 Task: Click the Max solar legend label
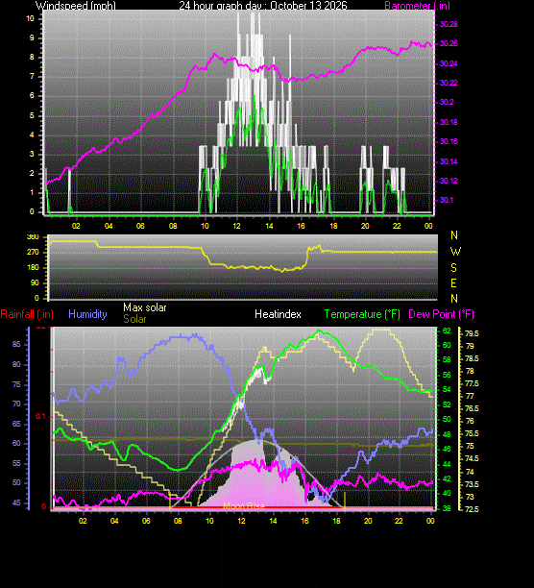point(145,307)
